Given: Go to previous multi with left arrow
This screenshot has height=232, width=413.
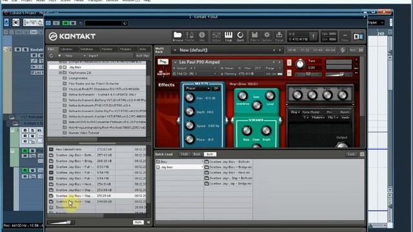Looking at the screenshot, I should point(274,50).
